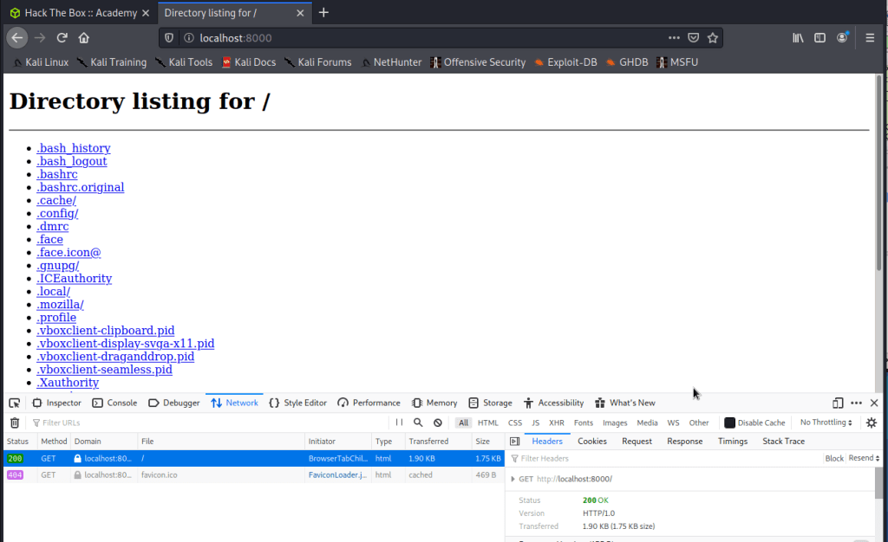Clear network log with trash icon
This screenshot has height=542, width=888.
click(x=15, y=423)
